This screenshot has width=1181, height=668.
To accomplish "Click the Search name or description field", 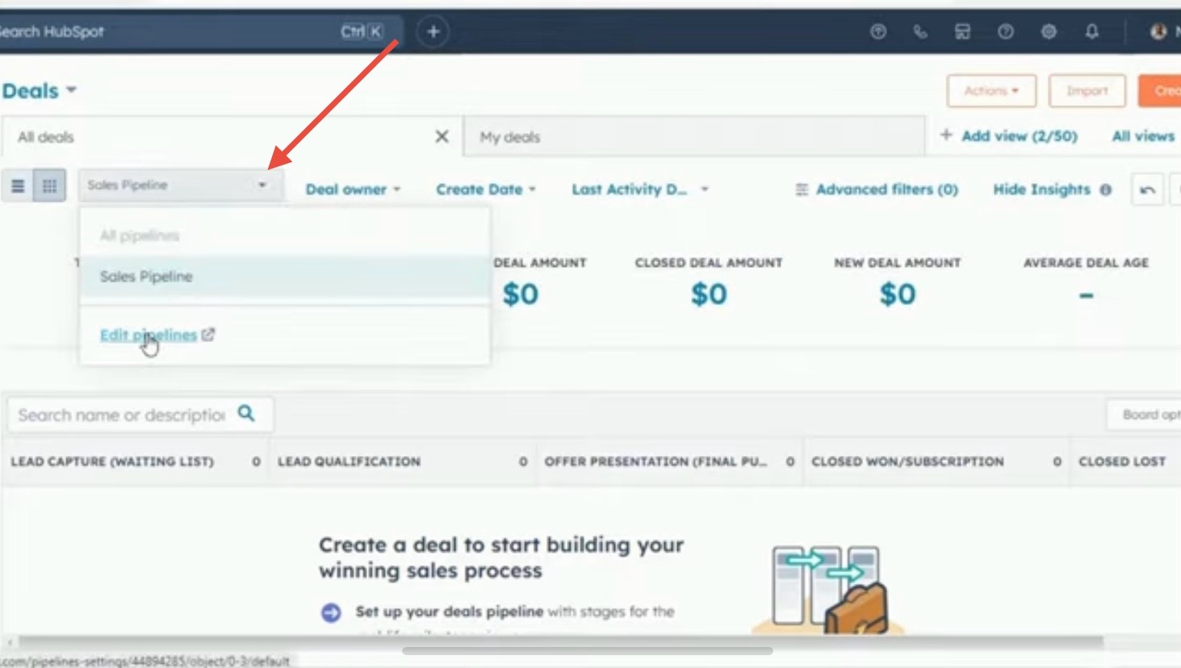I will (121, 415).
